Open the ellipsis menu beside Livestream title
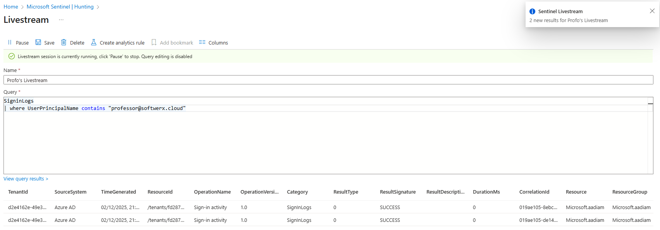This screenshot has width=660, height=230. [x=61, y=20]
